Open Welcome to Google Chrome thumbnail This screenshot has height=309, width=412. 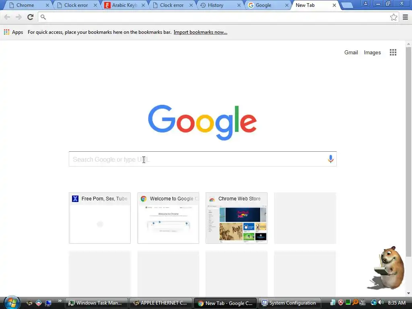coord(168,218)
